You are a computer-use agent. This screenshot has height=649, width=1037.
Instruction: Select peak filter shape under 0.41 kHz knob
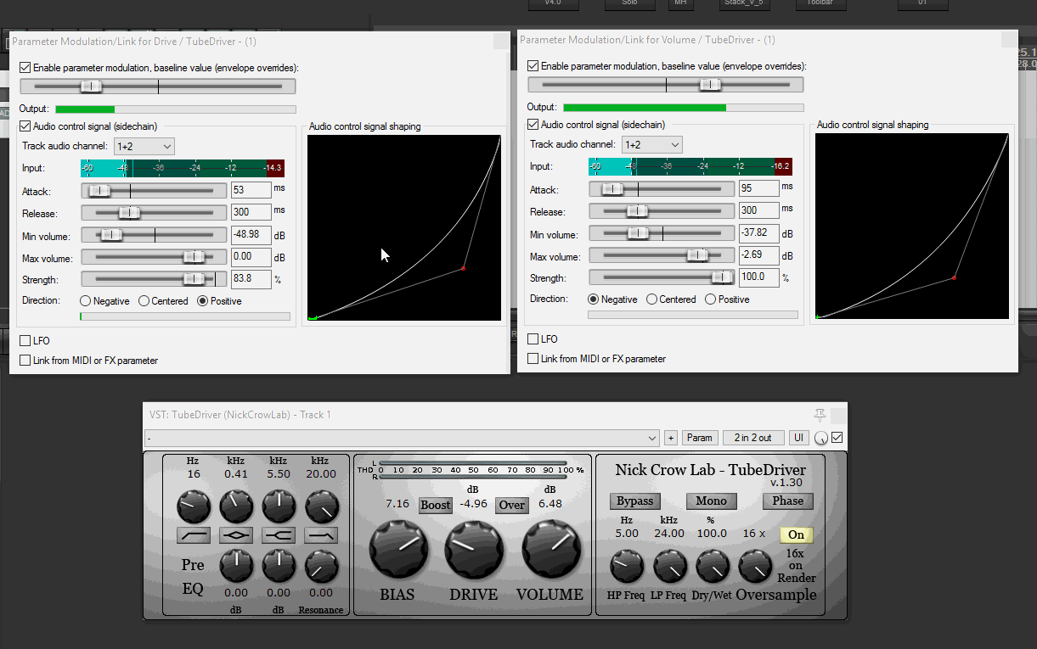tap(236, 535)
